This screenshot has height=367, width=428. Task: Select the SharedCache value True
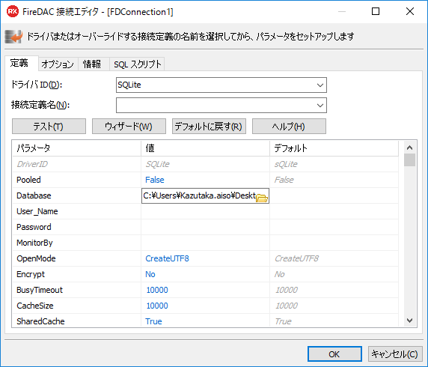pyautogui.click(x=153, y=321)
